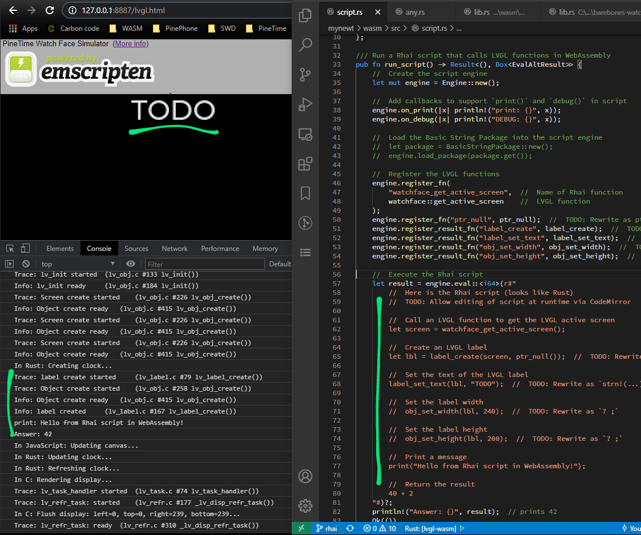The width and height of the screenshot is (641, 535).
Task: Clear console with the clear icon
Action: 26,264
